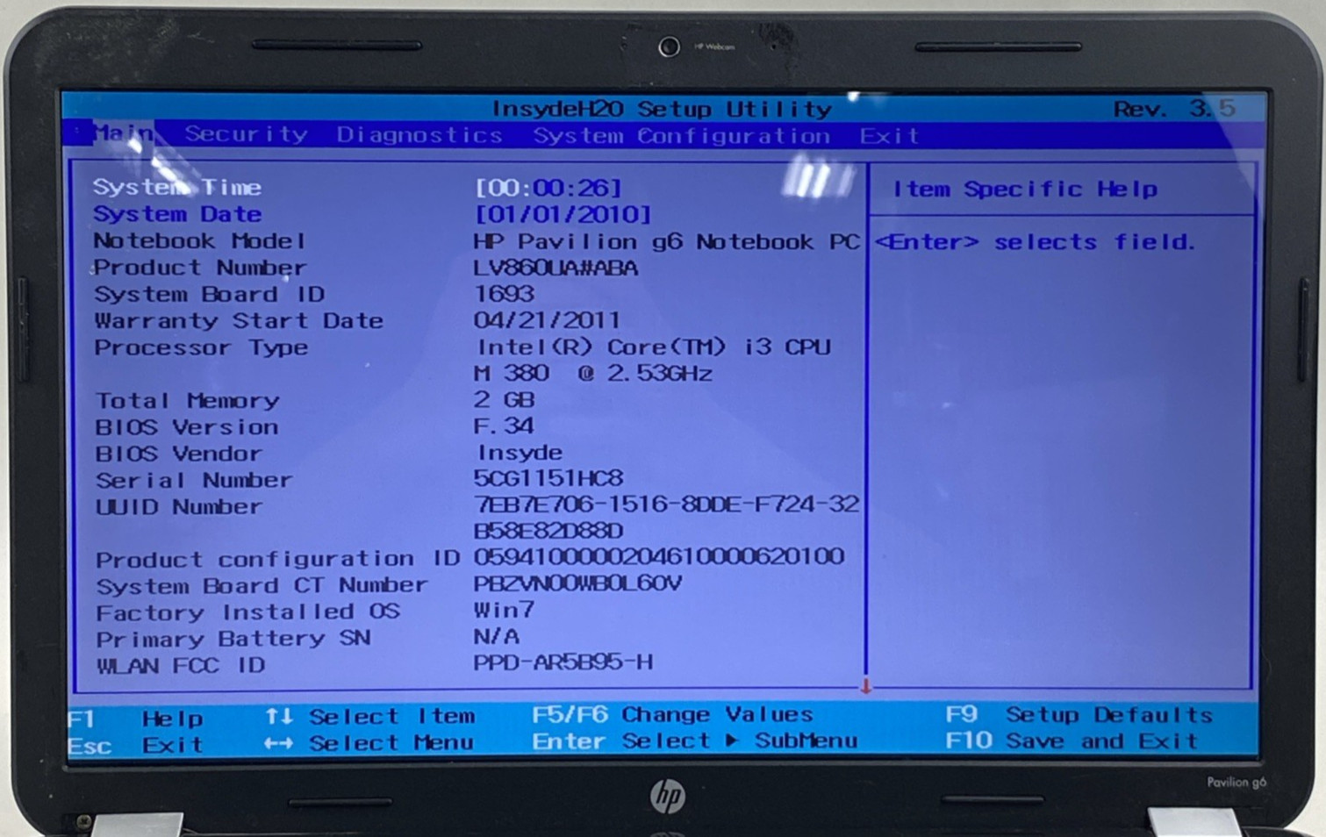Click the F9 Setup Defaults hint

[1079, 715]
